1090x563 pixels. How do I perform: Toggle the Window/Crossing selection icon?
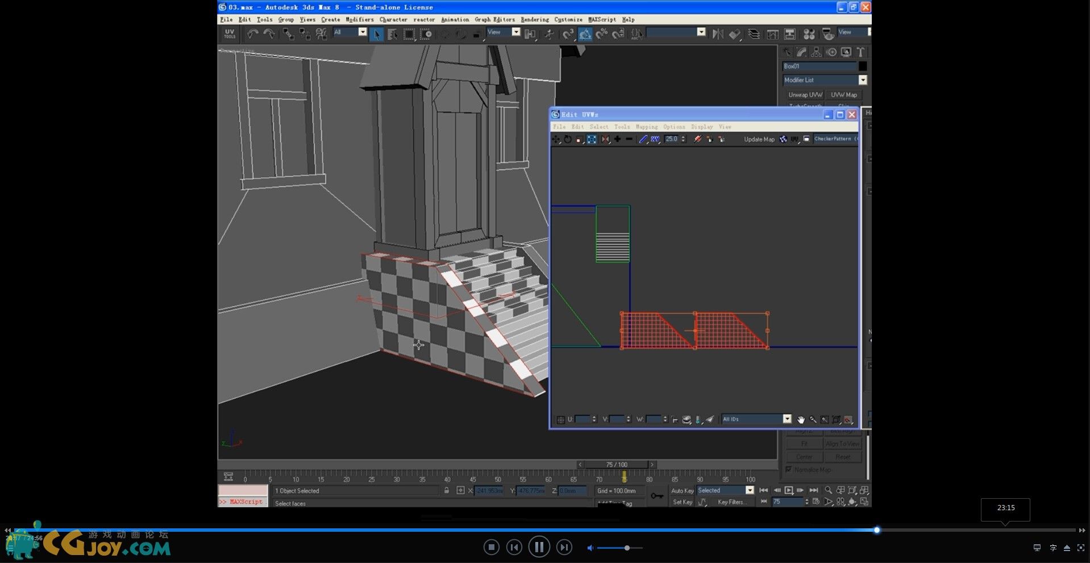pyautogui.click(x=426, y=34)
